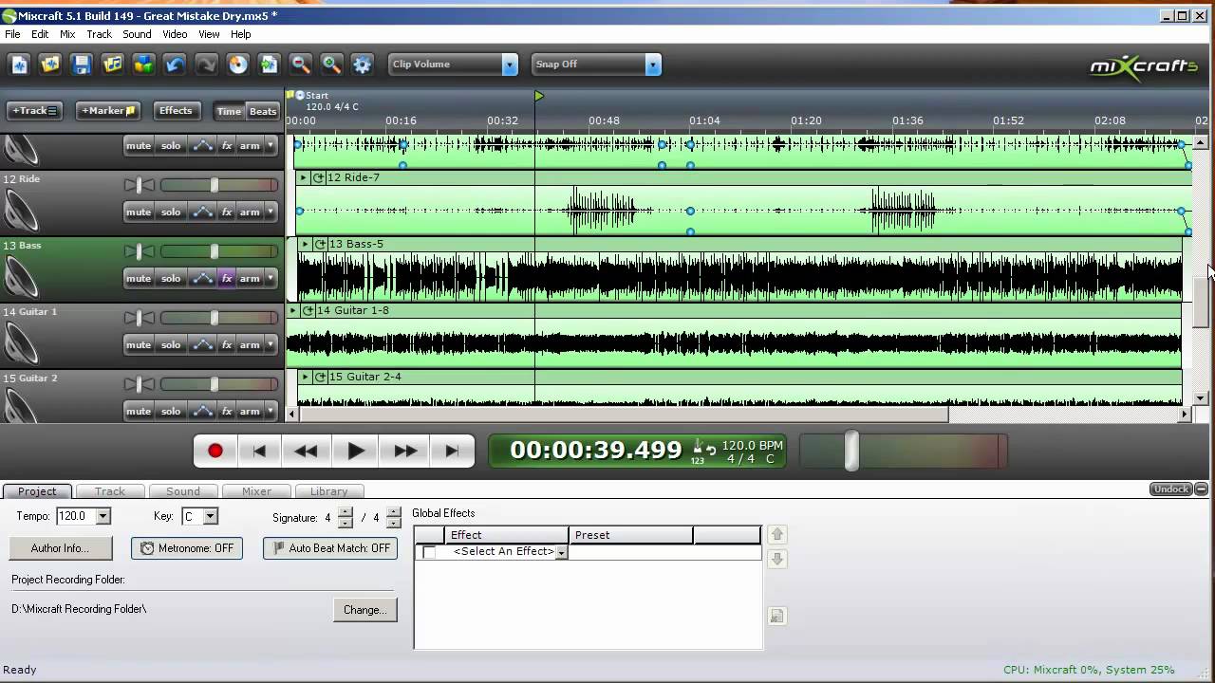Zoom in with the plus magnifier
Image resolution: width=1215 pixels, height=683 pixels.
click(x=331, y=65)
